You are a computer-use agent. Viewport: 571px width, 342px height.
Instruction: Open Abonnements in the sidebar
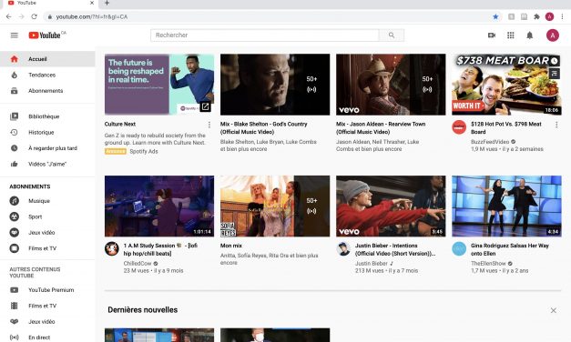[x=47, y=91]
